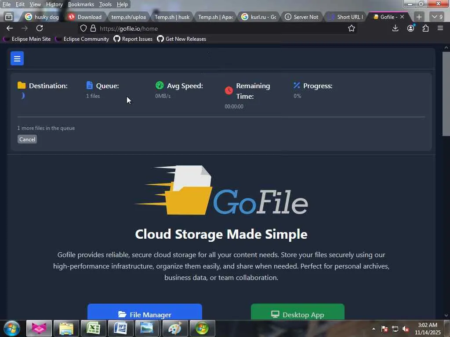Open the pink fox browser taskbar icon
The height and width of the screenshot is (337, 450).
coord(39,328)
